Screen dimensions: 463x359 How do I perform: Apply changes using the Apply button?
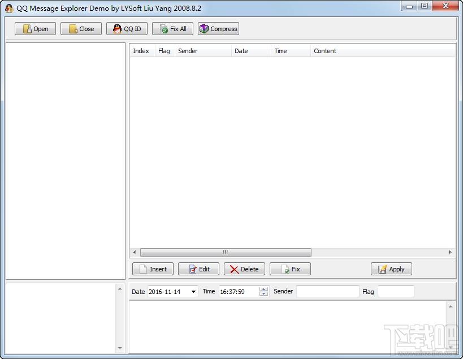[x=391, y=269]
